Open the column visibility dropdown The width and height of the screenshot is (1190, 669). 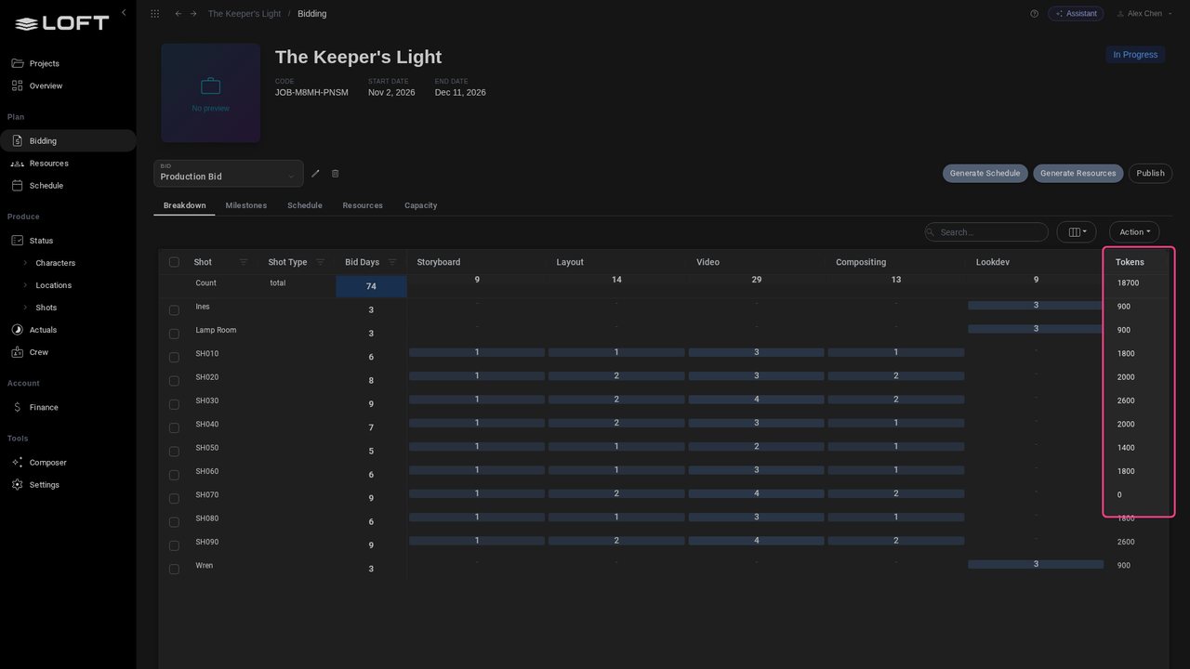(1077, 232)
